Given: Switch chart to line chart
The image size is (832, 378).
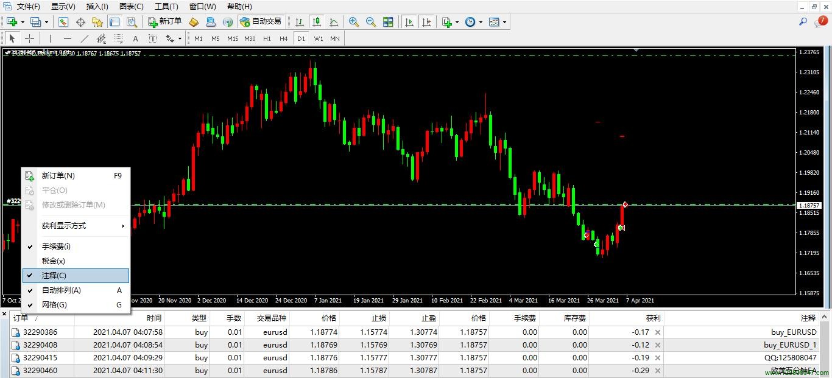Looking at the screenshot, I should (x=334, y=22).
